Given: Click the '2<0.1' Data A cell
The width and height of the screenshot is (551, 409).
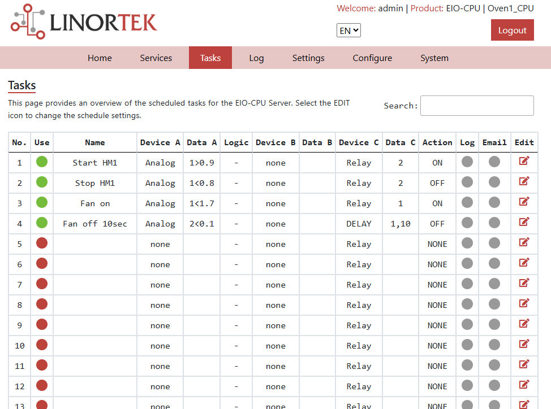Looking at the screenshot, I should click(x=202, y=224).
